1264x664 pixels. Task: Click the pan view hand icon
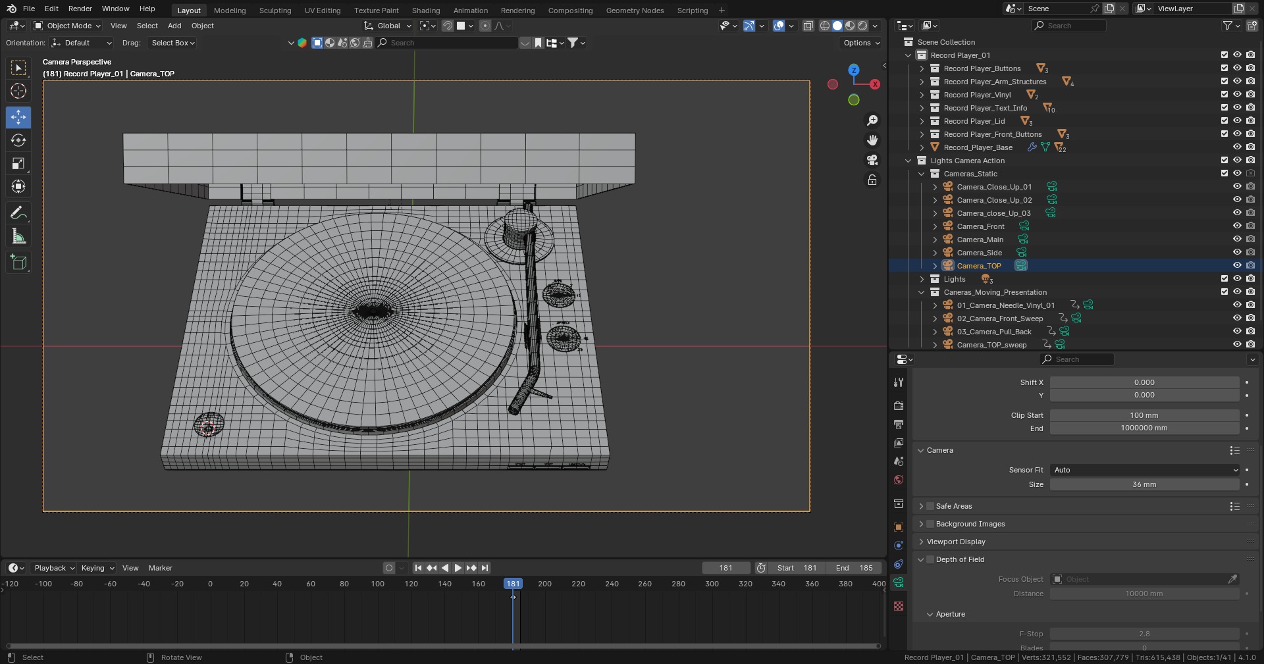872,140
